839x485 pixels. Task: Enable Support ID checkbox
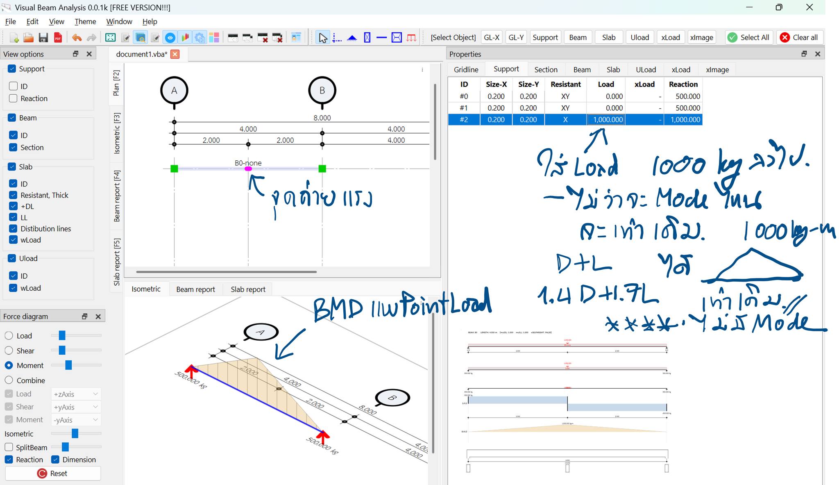click(13, 86)
